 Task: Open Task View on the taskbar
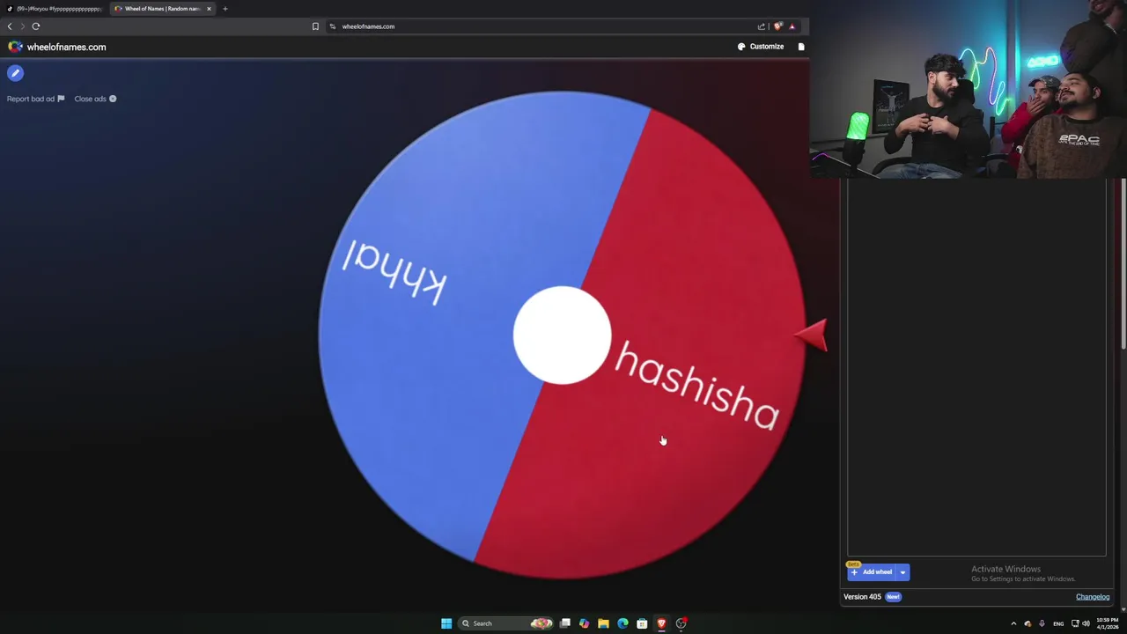point(565,623)
